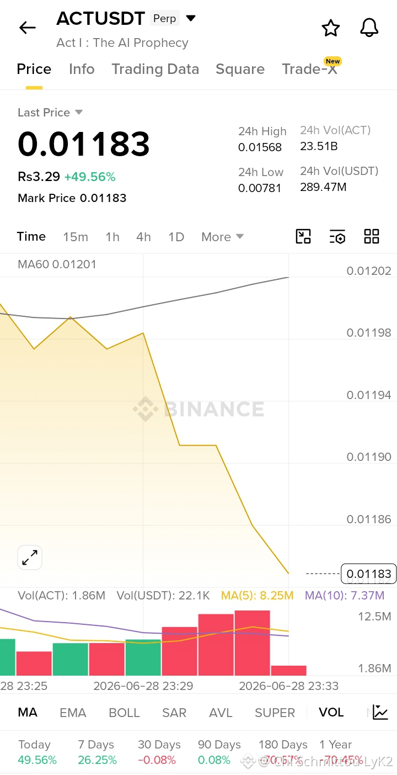Open the chart layout grid icon
Image resolution: width=397 pixels, height=775 pixels.
[372, 237]
